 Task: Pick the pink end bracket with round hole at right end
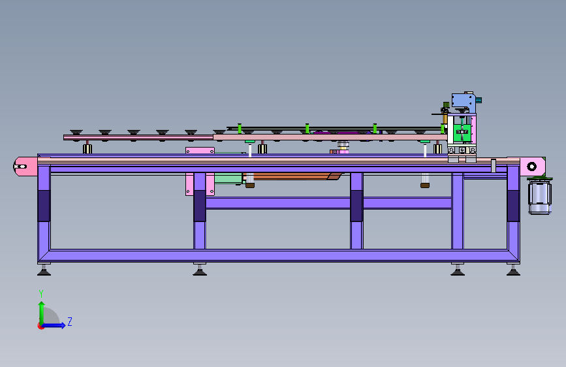(533, 167)
